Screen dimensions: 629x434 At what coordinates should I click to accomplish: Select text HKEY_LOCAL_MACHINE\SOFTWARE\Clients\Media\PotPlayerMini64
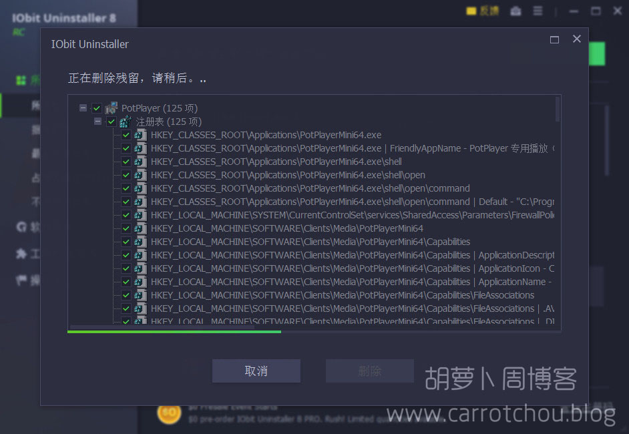click(287, 228)
